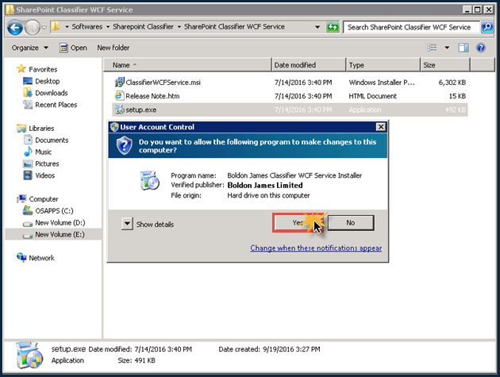Sort by the Name column header
Image resolution: width=500 pixels, height=377 pixels.
[187, 65]
